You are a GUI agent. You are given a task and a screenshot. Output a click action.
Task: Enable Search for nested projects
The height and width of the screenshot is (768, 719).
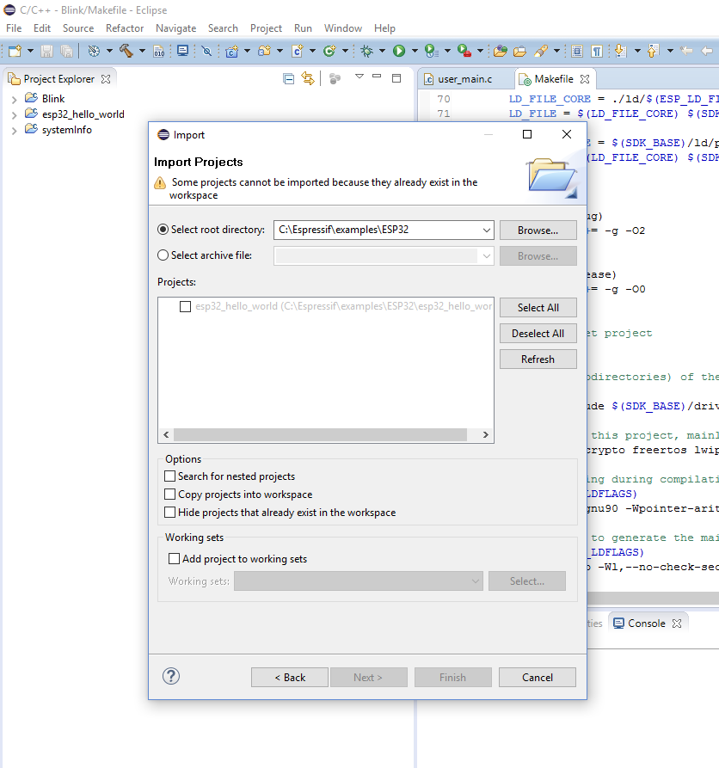pos(169,476)
